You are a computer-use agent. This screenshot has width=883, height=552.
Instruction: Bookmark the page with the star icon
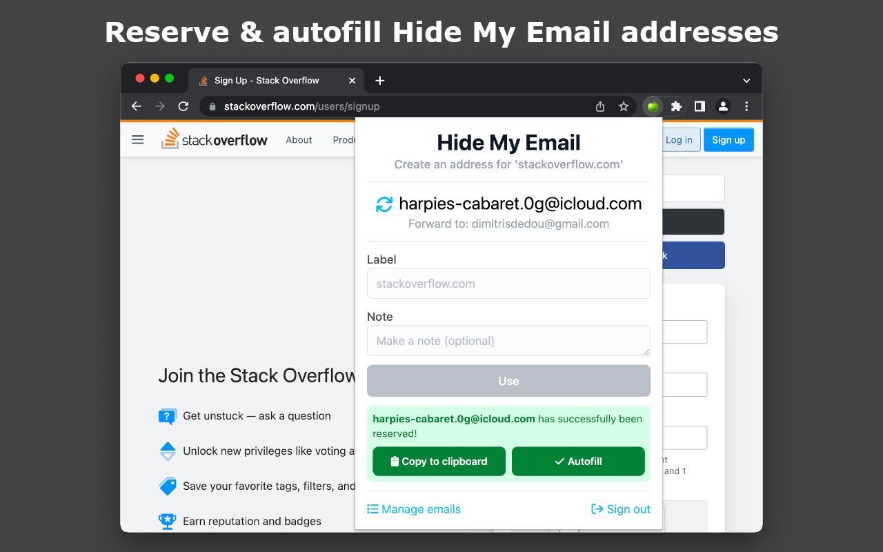[x=624, y=106]
